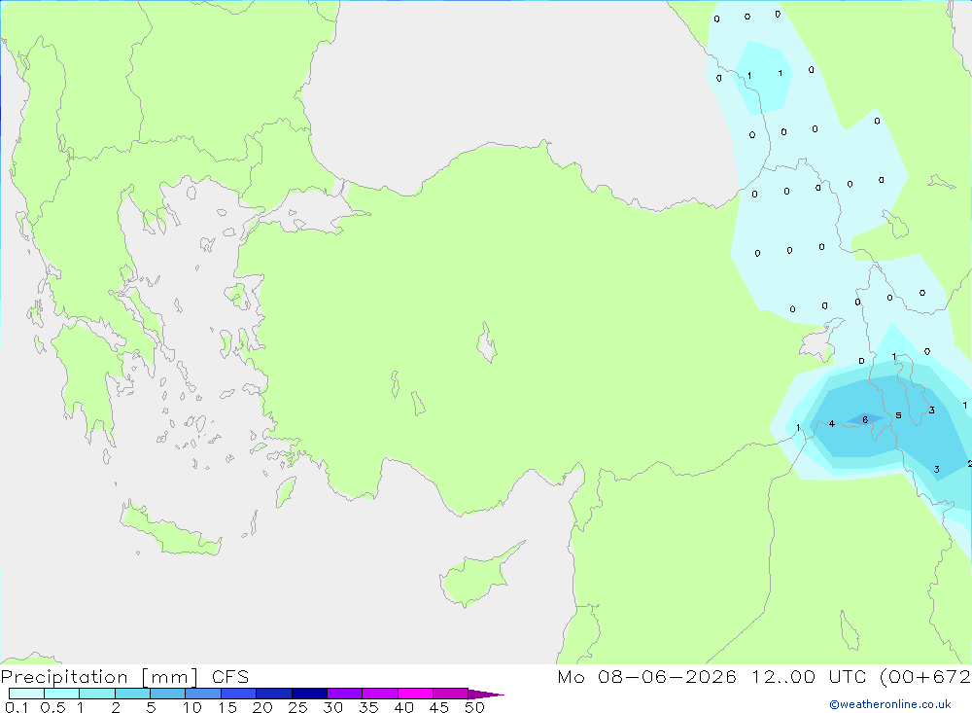Viewport: 972px width, 713px height.
Task: Click the 0.1–0.5 mm legend color box
Action: pos(26,694)
